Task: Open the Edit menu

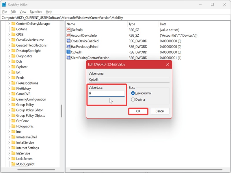Action: 13,12
